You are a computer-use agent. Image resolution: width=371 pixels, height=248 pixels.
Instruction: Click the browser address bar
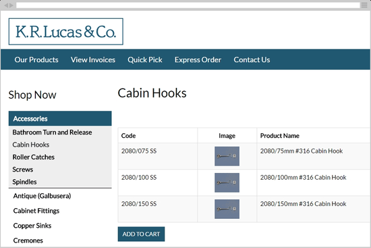188,5
